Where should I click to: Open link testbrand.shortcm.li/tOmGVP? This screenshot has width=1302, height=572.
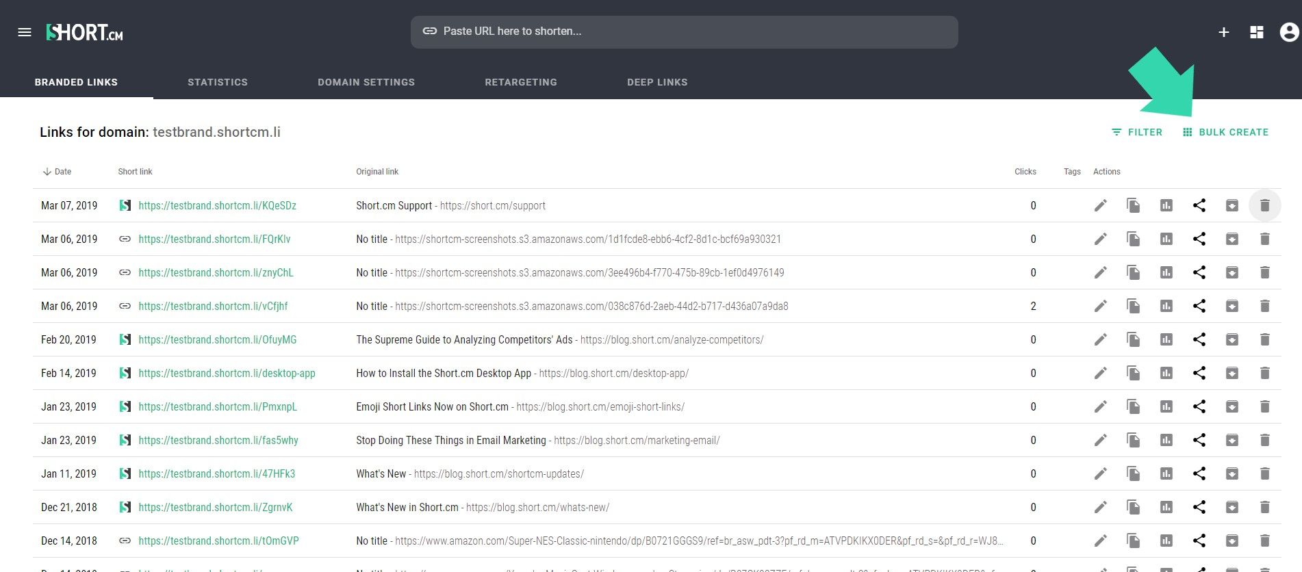click(x=218, y=541)
